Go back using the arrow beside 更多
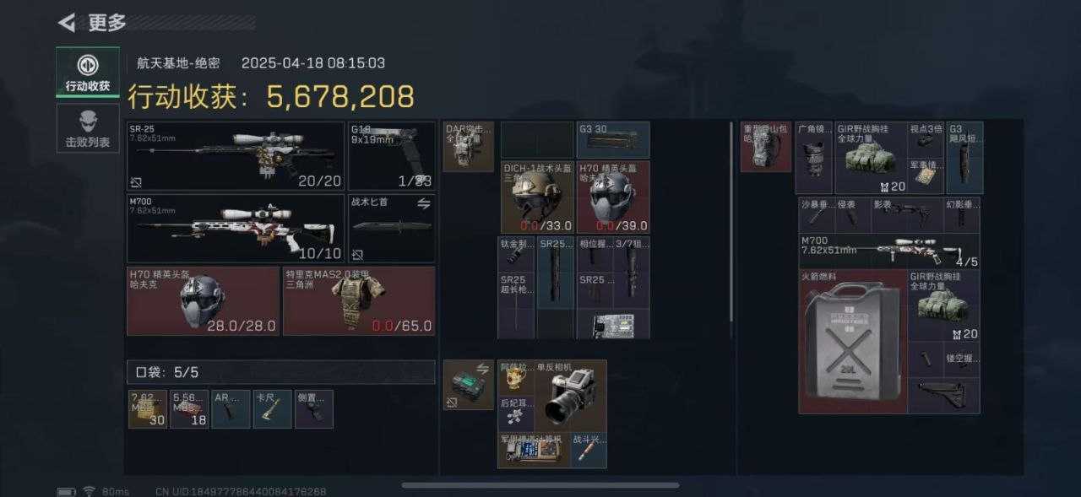 tap(67, 22)
